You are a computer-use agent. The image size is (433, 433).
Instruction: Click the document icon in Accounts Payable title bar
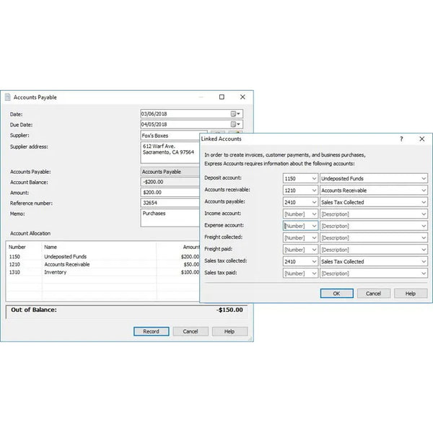click(x=8, y=97)
